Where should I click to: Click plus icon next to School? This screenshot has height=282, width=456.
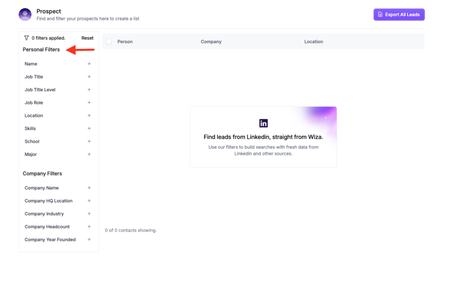[89, 141]
